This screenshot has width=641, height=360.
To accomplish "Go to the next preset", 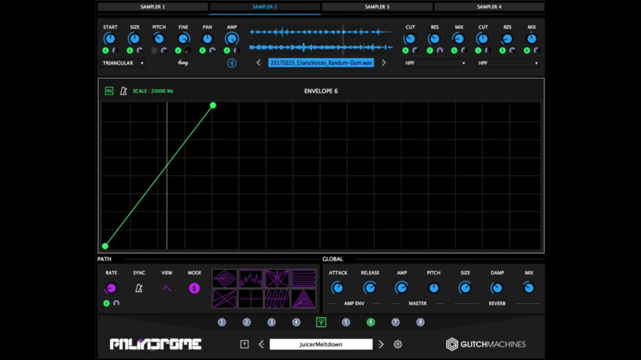I will point(381,345).
